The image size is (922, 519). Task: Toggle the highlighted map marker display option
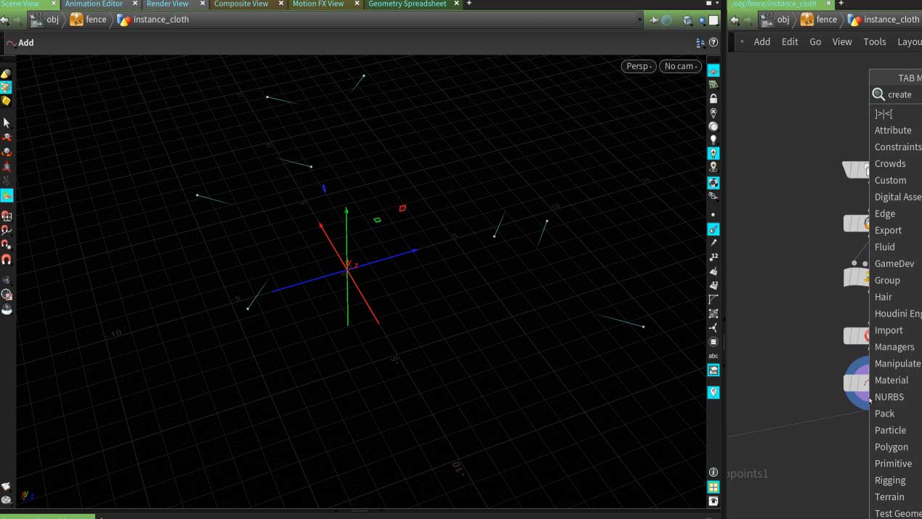coord(713,392)
